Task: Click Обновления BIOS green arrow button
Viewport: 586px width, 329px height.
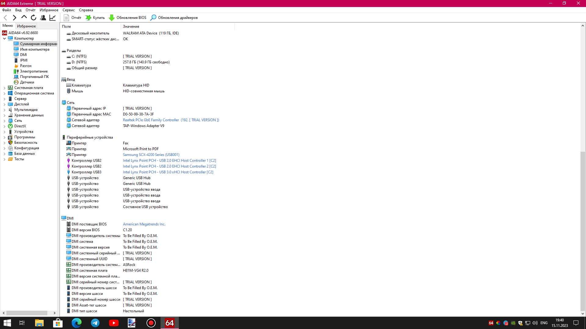Action: [x=128, y=18]
